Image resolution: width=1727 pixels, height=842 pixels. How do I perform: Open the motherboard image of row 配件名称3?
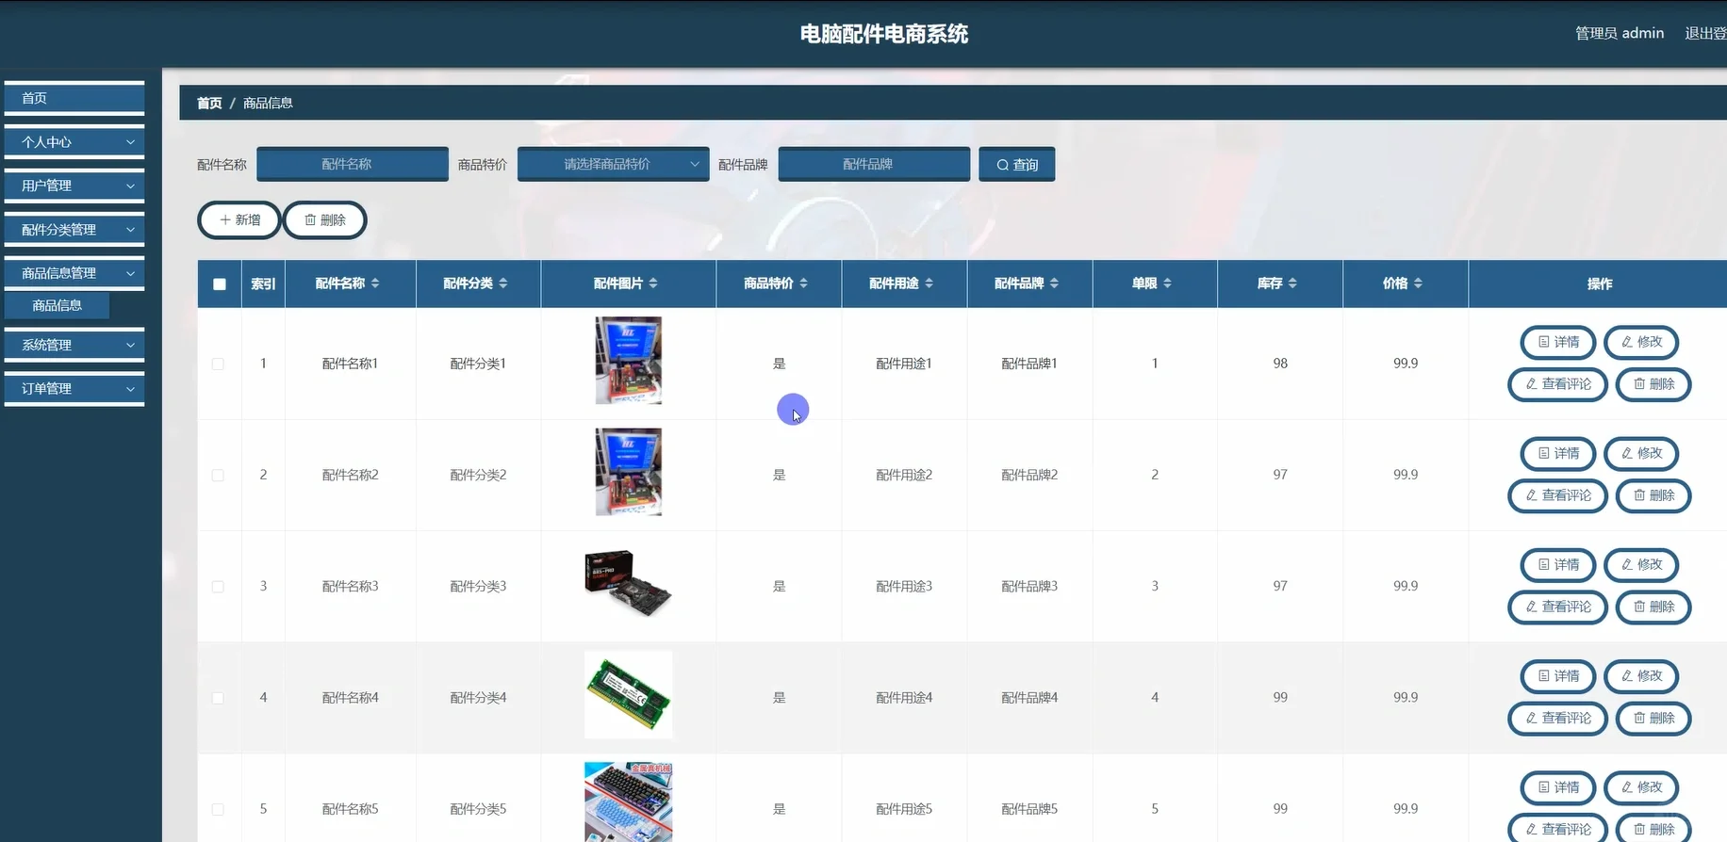click(x=629, y=584)
